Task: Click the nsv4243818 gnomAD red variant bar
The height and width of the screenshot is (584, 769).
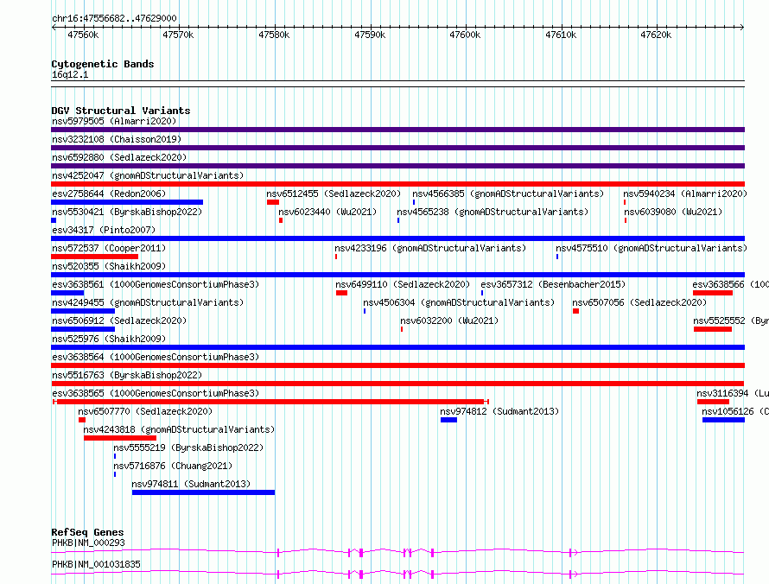Action: click(119, 438)
